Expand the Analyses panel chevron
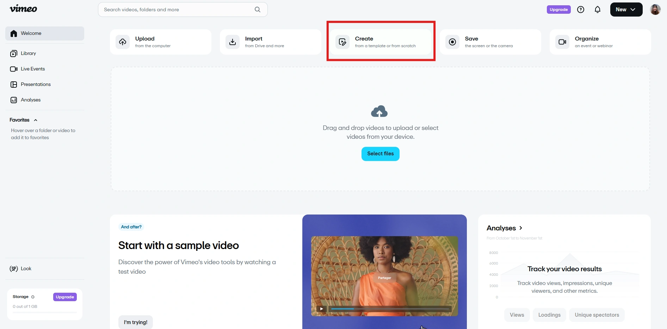This screenshot has height=329, width=667. [x=521, y=228]
